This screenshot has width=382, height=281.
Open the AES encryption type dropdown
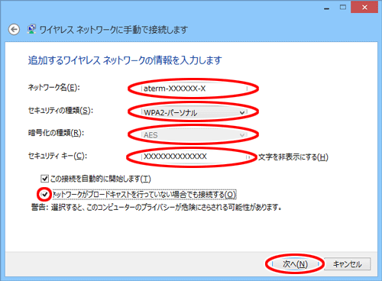(194, 135)
